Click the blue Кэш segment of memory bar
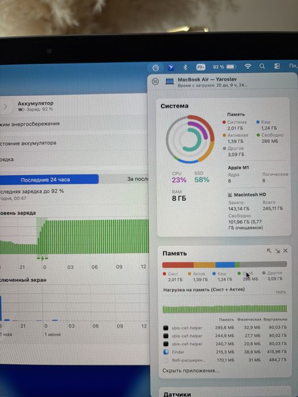298x397 pixels. tap(225, 265)
